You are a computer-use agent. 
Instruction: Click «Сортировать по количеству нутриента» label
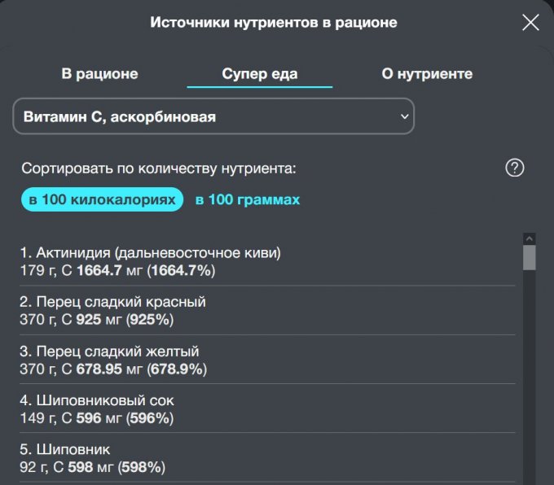[x=159, y=168]
